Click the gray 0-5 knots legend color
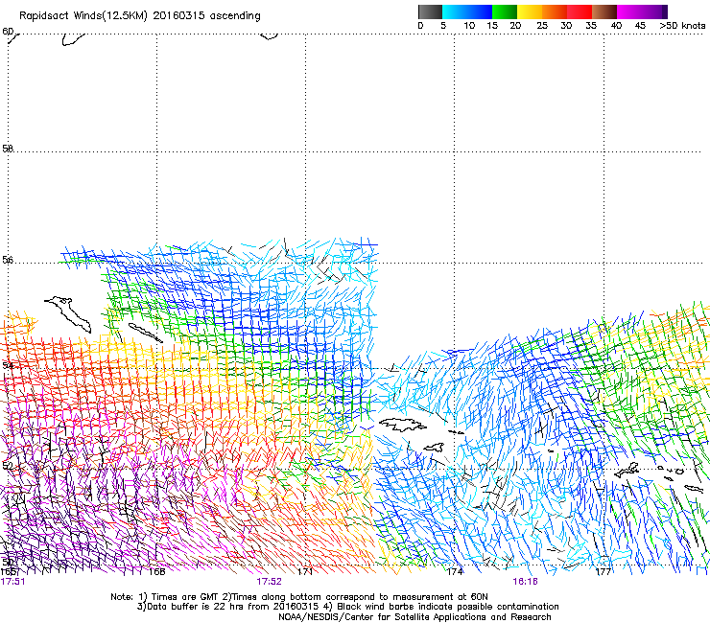 click(430, 12)
